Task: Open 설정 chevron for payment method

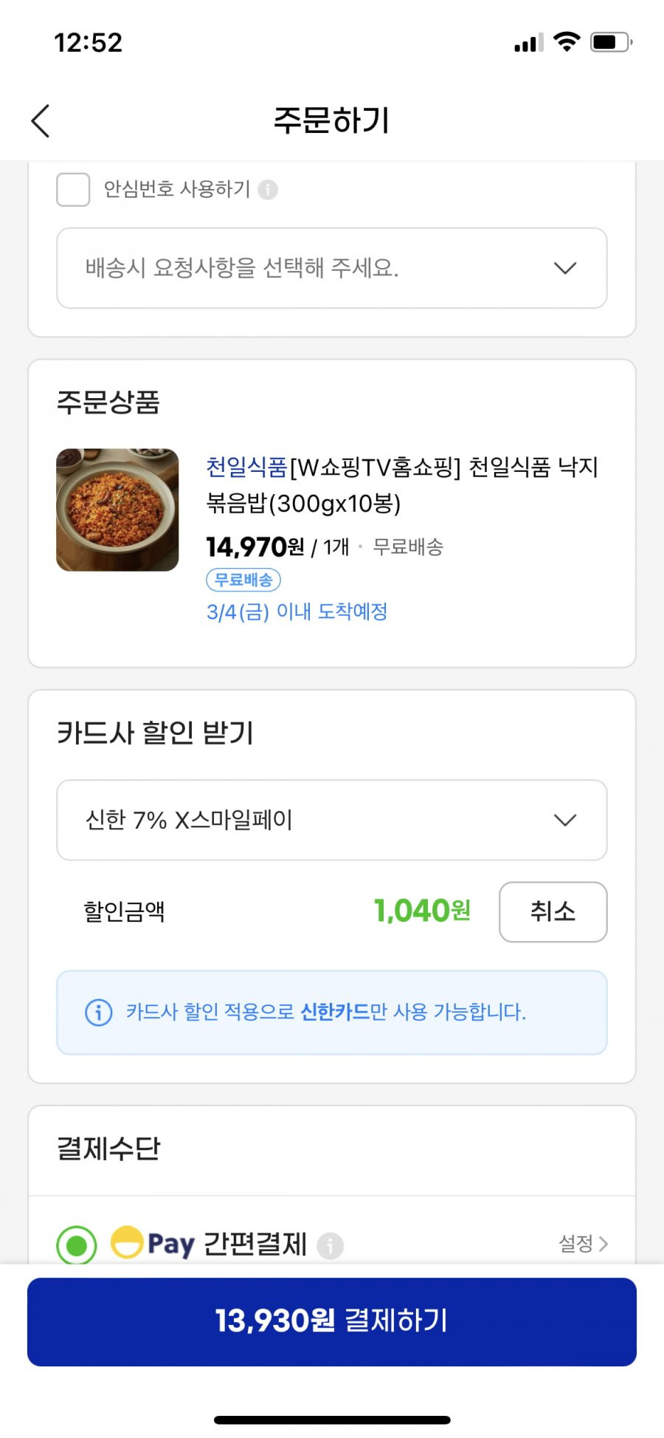Action: (x=584, y=1244)
